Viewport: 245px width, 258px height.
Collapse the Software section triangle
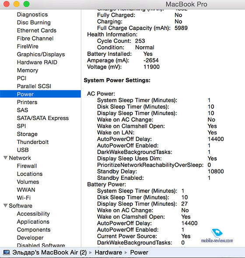click(x=5, y=206)
